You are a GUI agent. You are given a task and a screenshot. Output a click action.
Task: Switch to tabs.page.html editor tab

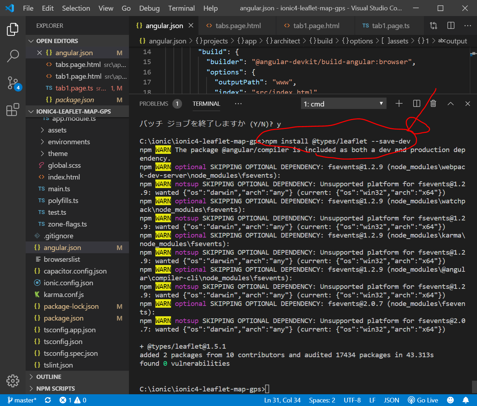point(238,26)
